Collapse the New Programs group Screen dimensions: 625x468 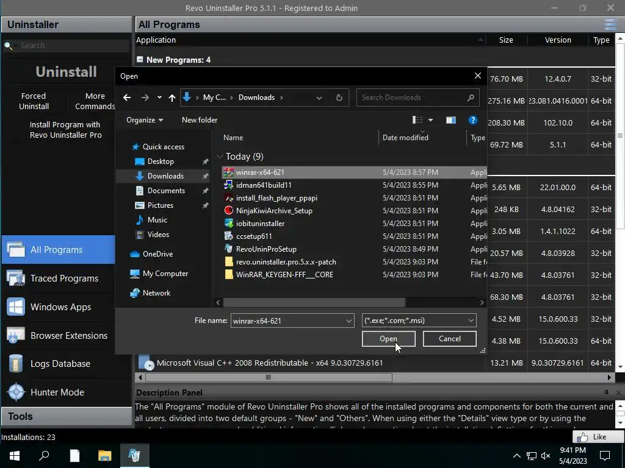coord(140,60)
